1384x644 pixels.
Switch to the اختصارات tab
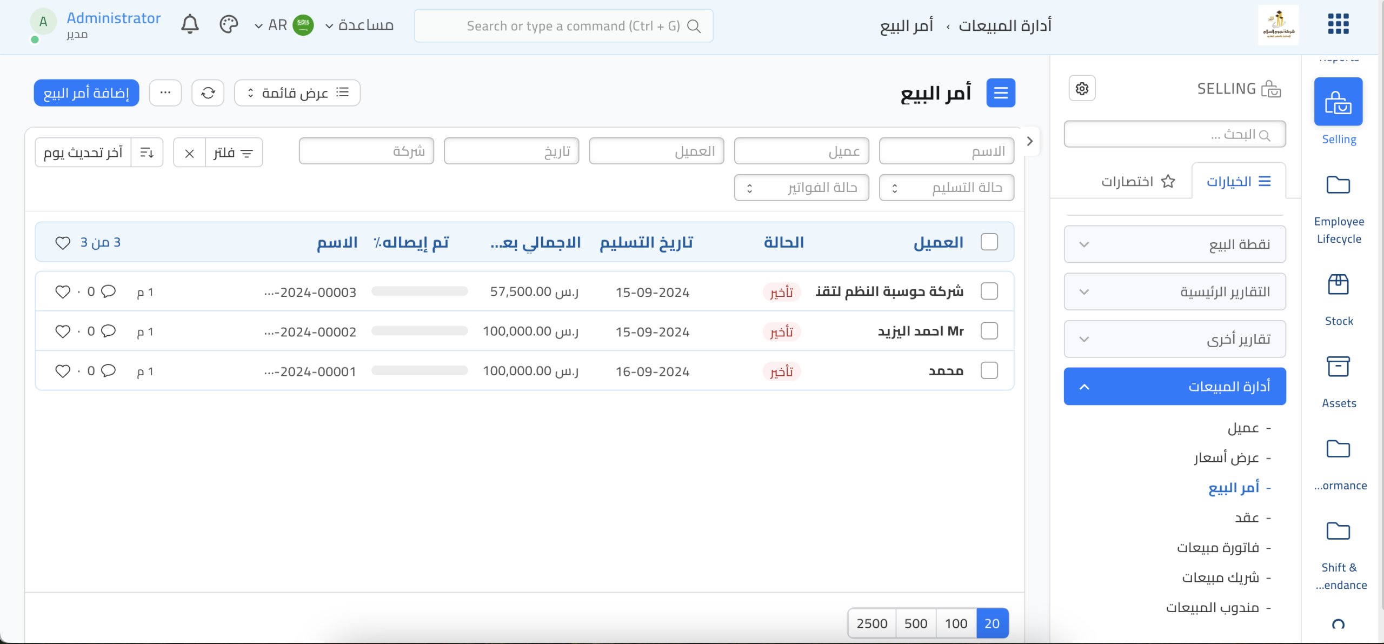click(1137, 181)
